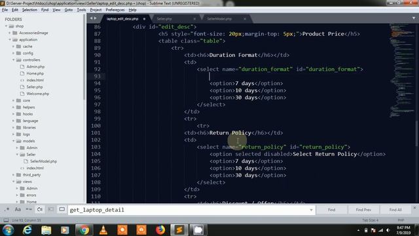This screenshot has width=419, height=236.
Task: Click the Find All button
Action: (x=395, y=210)
